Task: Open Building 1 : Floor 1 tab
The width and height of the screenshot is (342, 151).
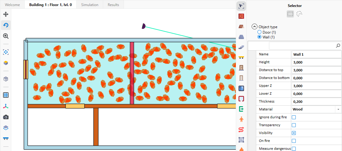Action: click(x=51, y=5)
